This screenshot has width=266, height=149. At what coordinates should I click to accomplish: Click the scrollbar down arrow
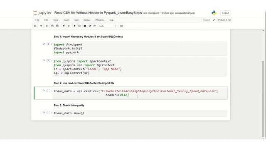(x=263, y=139)
